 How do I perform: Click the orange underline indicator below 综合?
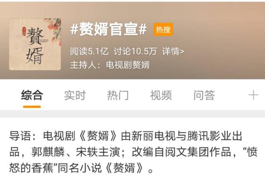32,107
